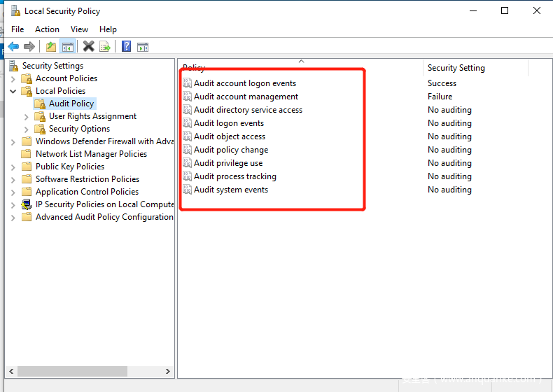Expand the Account Policies node
This screenshot has width=553, height=392.
13,78
